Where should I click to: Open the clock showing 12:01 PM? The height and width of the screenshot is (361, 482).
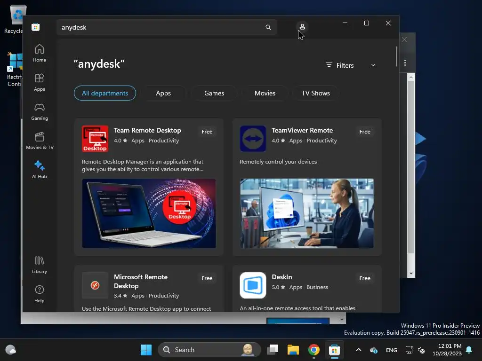(x=447, y=350)
